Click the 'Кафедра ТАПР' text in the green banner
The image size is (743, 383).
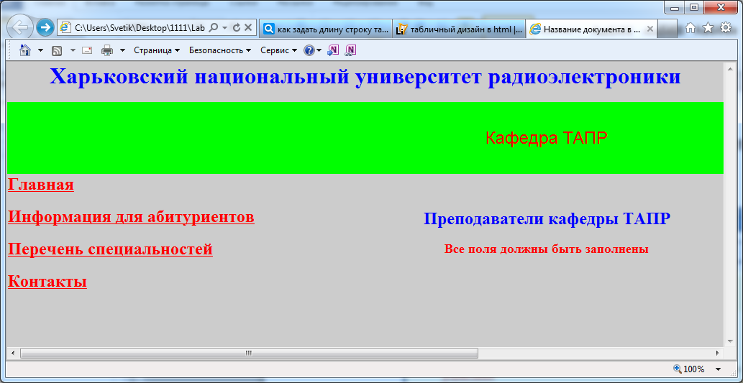click(x=547, y=138)
